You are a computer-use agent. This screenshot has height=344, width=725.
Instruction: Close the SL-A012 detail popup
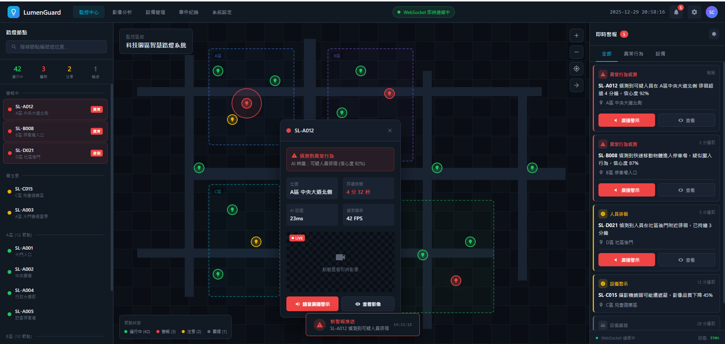(x=390, y=131)
